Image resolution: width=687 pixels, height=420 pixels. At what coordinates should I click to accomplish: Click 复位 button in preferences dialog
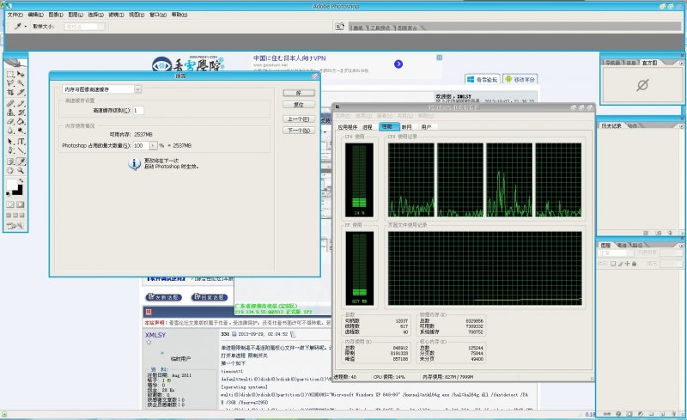tap(299, 104)
